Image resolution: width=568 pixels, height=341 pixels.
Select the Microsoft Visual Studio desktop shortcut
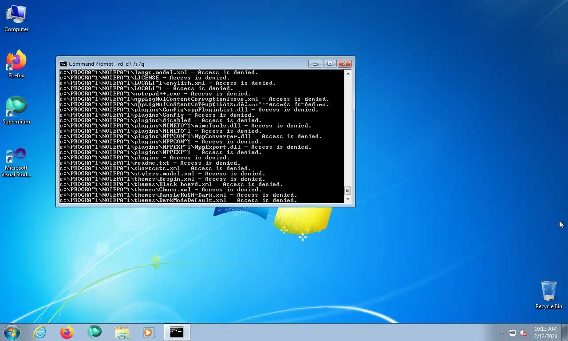click(x=16, y=163)
